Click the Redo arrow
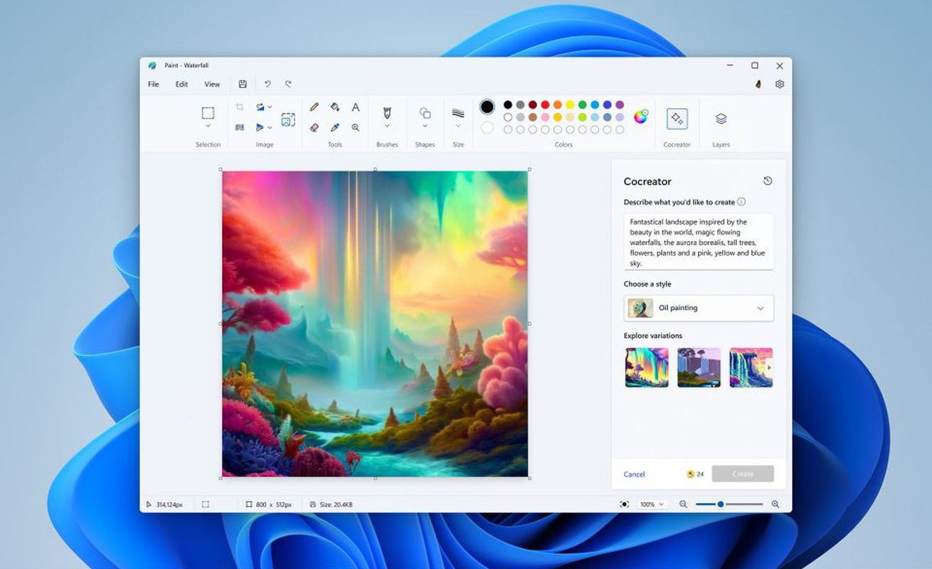 (x=288, y=84)
